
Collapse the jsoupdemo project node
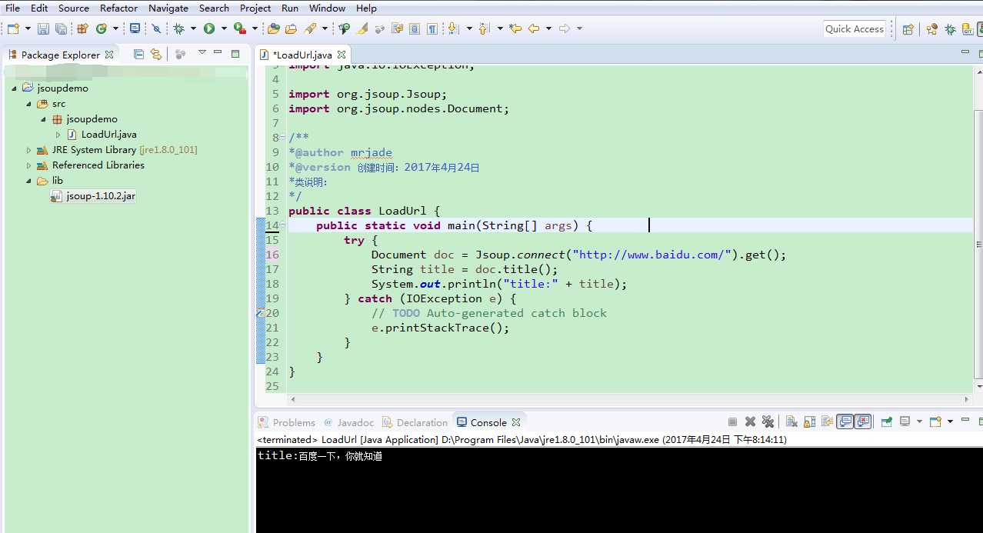(x=14, y=88)
